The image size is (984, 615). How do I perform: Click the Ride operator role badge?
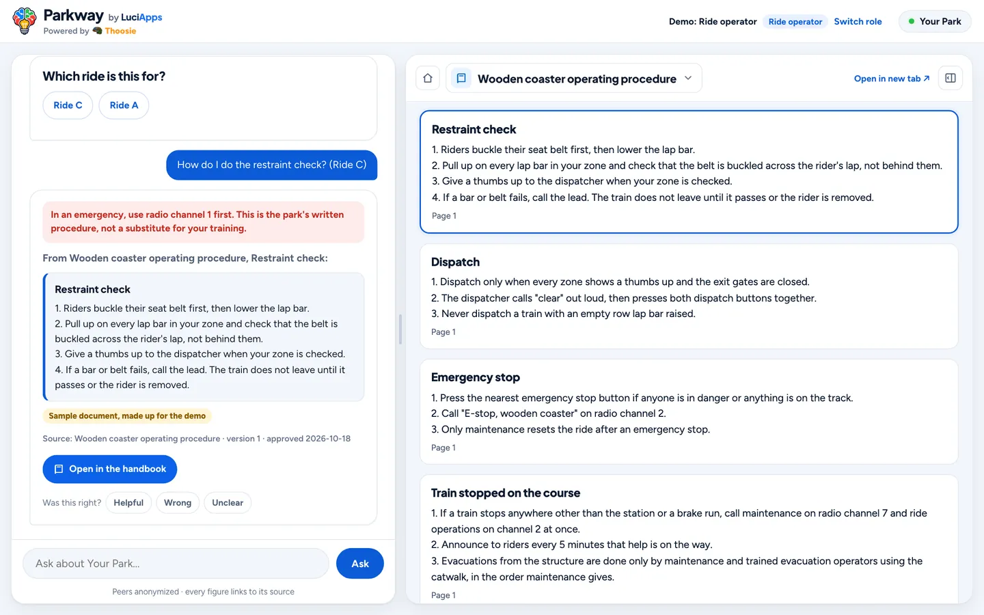coord(795,21)
